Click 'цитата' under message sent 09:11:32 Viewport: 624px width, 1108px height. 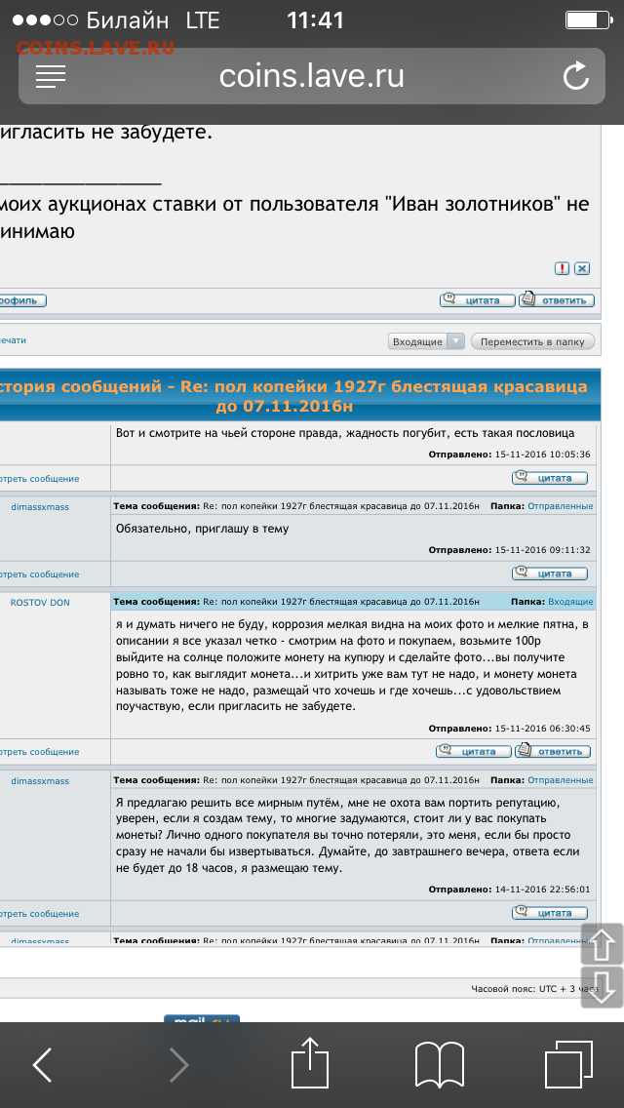click(x=550, y=574)
